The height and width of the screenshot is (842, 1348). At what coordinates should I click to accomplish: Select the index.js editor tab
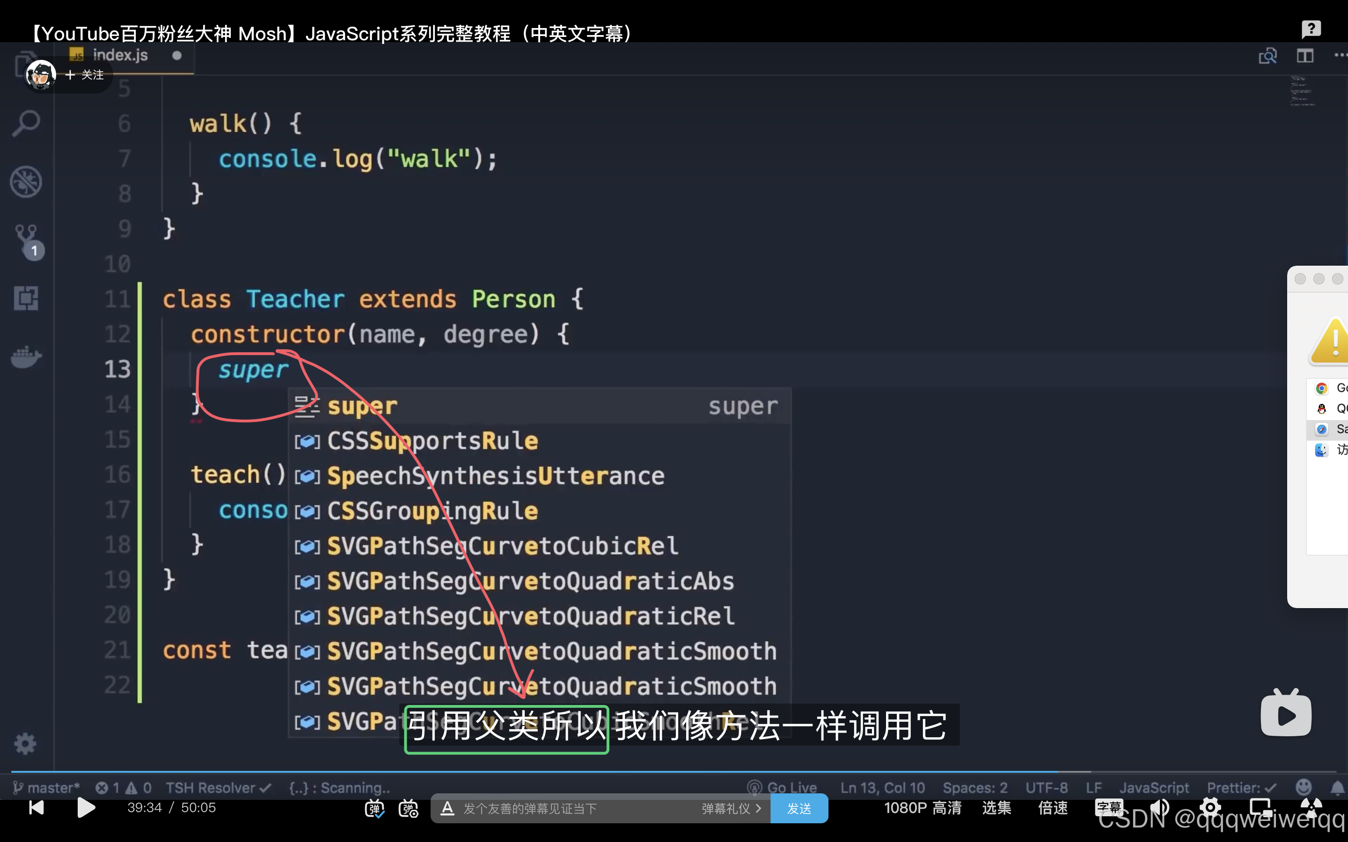120,55
